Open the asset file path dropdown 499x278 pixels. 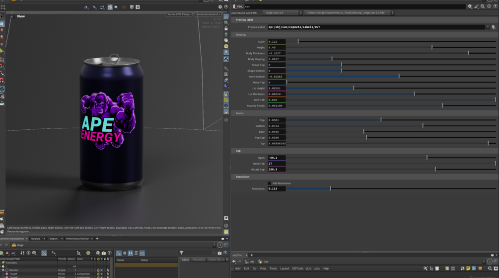349,13
